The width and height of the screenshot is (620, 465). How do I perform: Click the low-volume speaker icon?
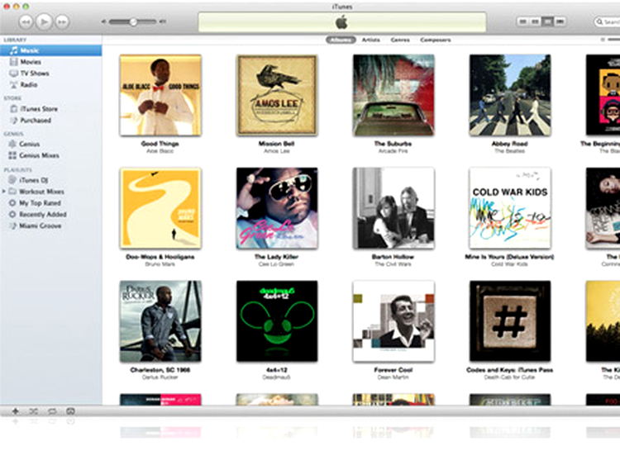(x=104, y=21)
